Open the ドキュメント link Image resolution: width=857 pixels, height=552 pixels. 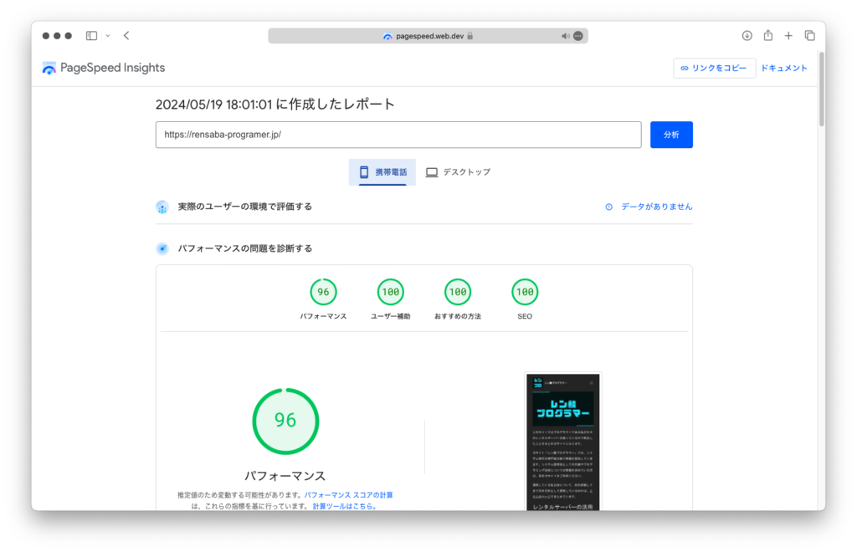click(784, 69)
